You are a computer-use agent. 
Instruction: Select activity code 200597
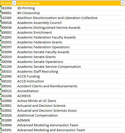8,47
